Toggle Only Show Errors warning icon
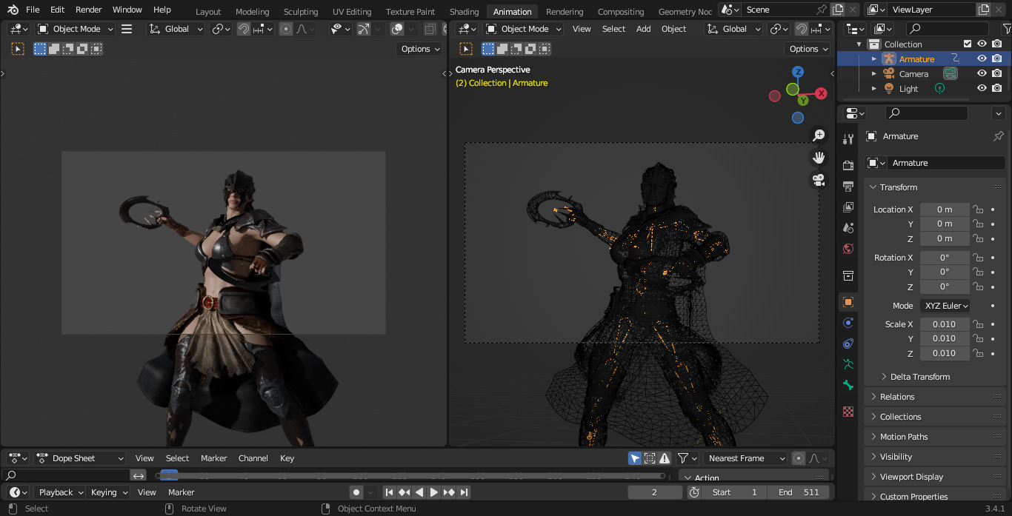Viewport: 1012px width, 516px height. point(665,458)
